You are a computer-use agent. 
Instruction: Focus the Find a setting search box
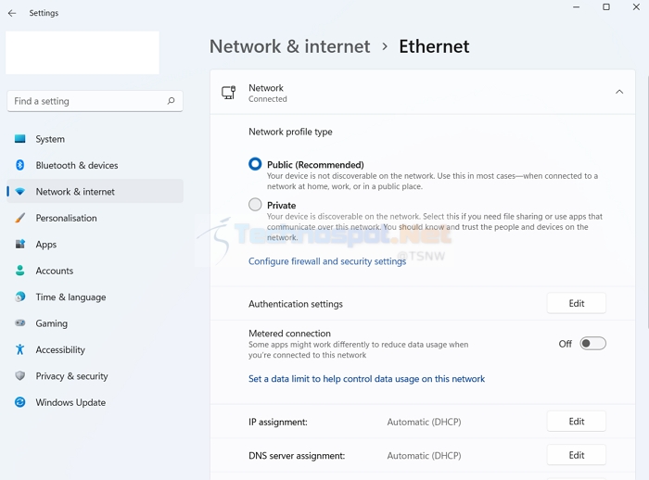coord(95,101)
